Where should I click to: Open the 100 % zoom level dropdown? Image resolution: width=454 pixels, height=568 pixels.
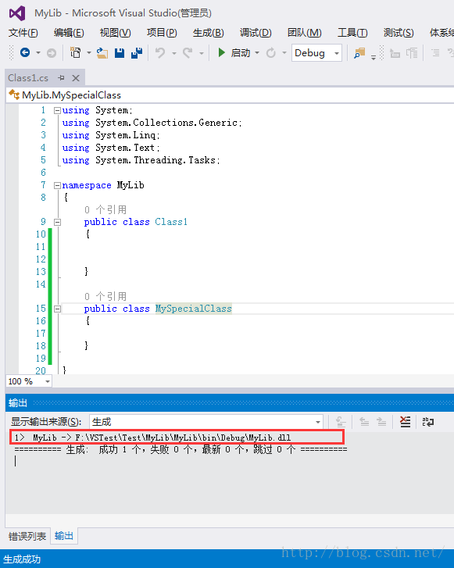click(x=29, y=381)
